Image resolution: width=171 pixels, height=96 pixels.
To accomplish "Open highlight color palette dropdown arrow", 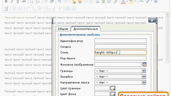I will tap(135, 1).
